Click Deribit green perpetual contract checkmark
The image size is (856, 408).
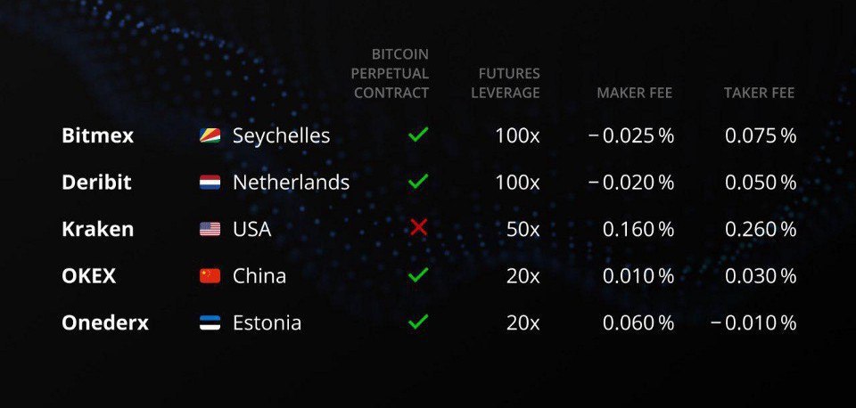pos(417,182)
